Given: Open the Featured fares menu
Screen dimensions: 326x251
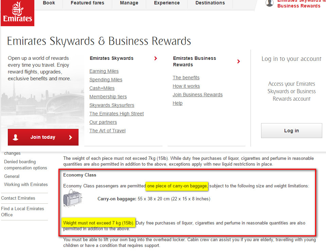Looking at the screenshot, I should [x=88, y=3].
